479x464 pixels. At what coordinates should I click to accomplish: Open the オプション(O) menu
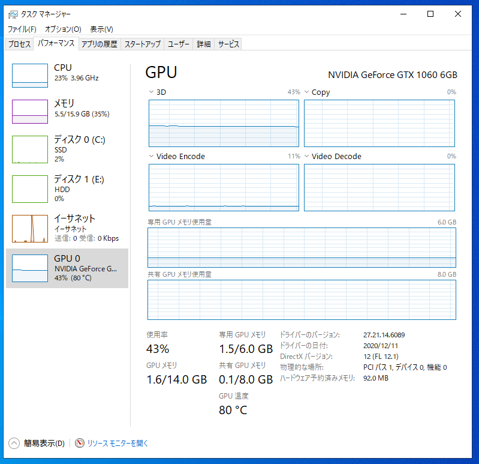63,29
